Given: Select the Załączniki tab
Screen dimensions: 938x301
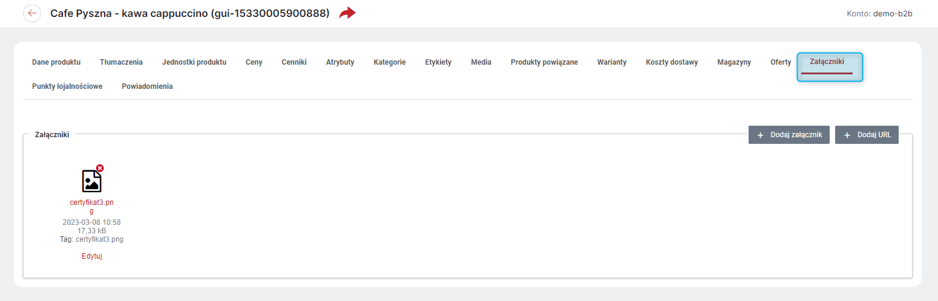Looking at the screenshot, I should pos(827,62).
